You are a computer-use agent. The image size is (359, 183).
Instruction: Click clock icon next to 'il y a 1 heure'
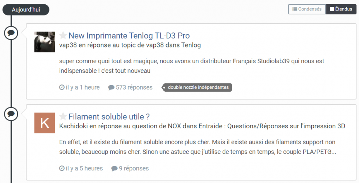coord(62,87)
